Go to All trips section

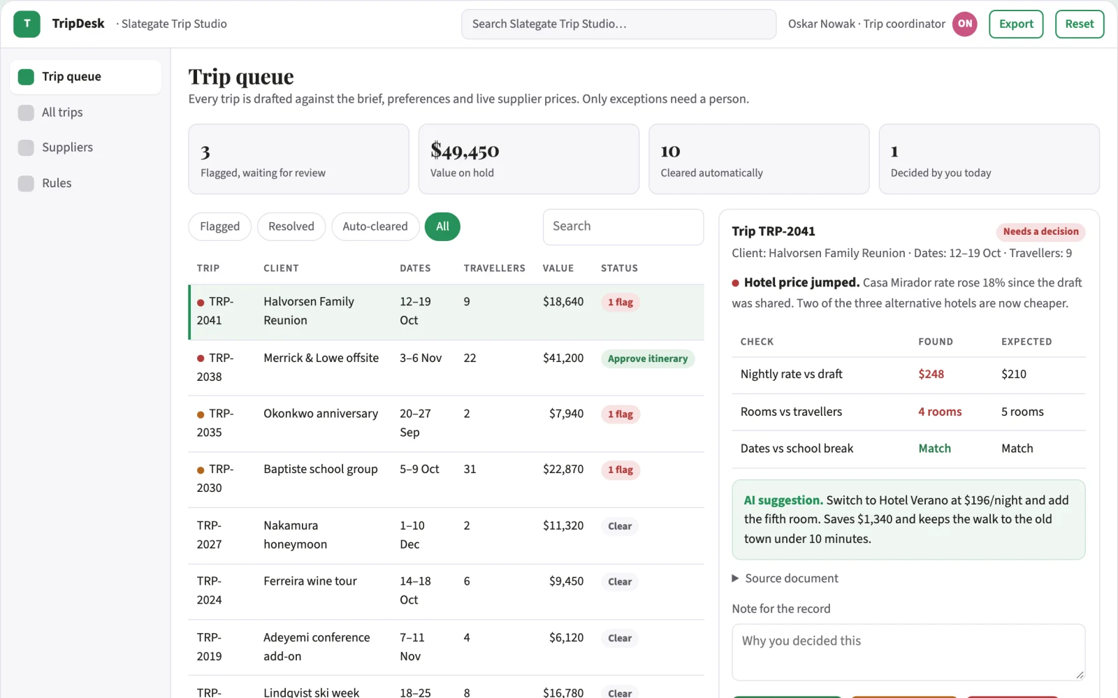(x=85, y=112)
